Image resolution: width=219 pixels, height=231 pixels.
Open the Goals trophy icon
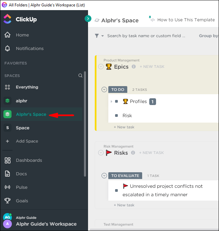coord(7,201)
